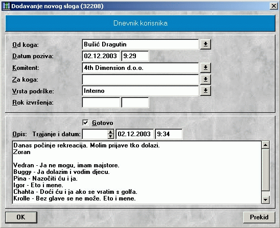
Task: Decrease Trajanje with the spinner down arrow
Action: [x=110, y=136]
